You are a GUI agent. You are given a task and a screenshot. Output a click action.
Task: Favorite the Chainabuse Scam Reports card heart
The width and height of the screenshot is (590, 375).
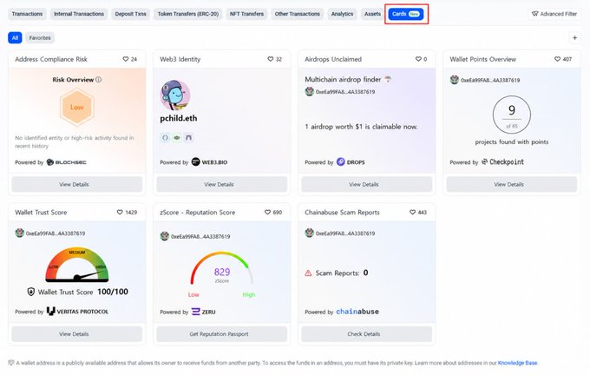[x=412, y=213]
